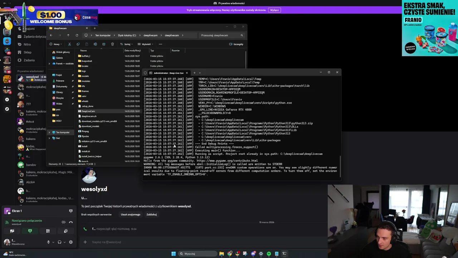Refresh the deeplivecam folder view
The image size is (458, 258).
pyautogui.click(x=77, y=35)
